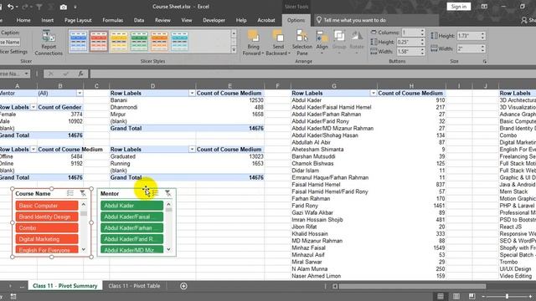Click Bring Forward icon
The height and width of the screenshot is (301, 536).
pos(253,35)
